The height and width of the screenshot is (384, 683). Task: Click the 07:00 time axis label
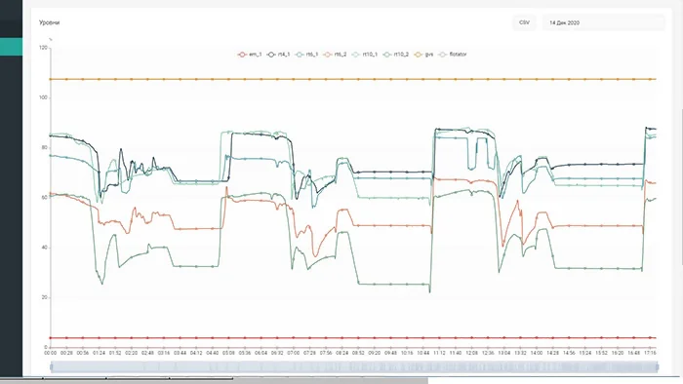pyautogui.click(x=293, y=353)
